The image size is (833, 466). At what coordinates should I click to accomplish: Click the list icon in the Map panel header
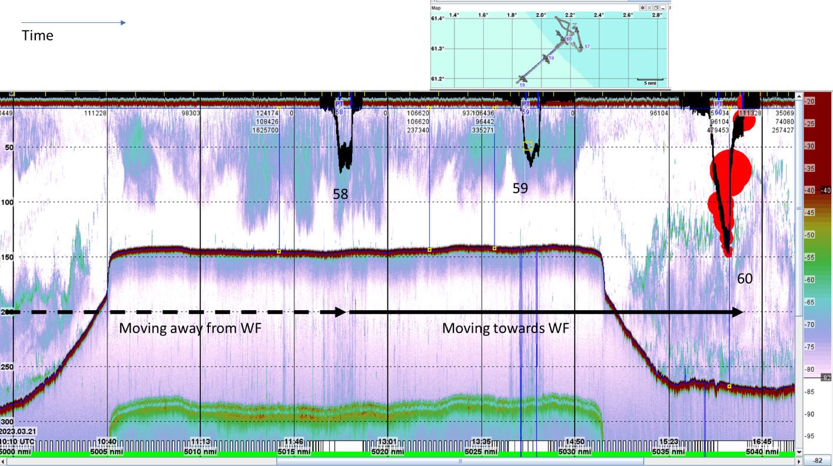click(649, 8)
